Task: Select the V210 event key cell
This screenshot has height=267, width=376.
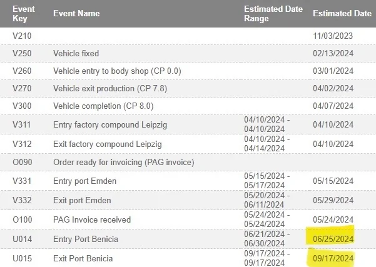Action: pos(21,36)
